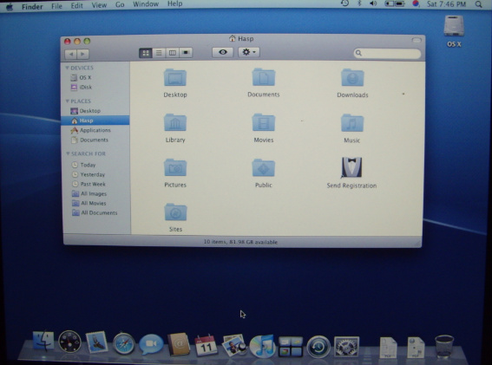
Task: Go back with the back arrow
Action: tap(71, 54)
